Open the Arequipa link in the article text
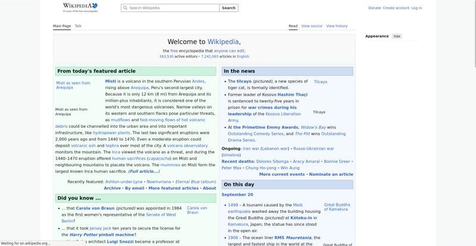Image resolution: width=476 pixels, height=246 pixels. [140, 88]
